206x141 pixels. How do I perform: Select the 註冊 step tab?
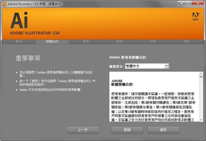click(x=153, y=42)
